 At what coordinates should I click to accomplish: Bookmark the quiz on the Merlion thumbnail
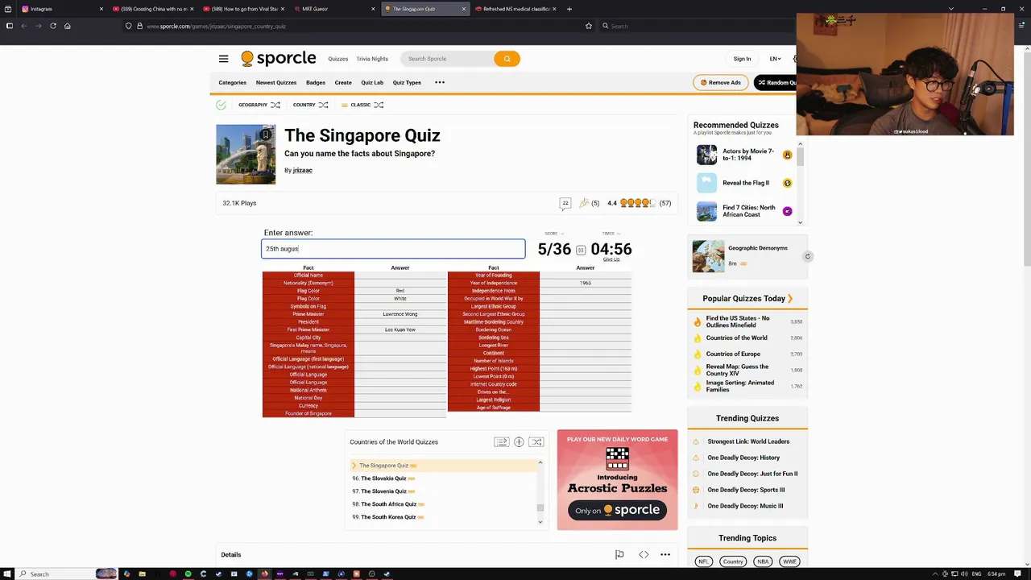(265, 135)
